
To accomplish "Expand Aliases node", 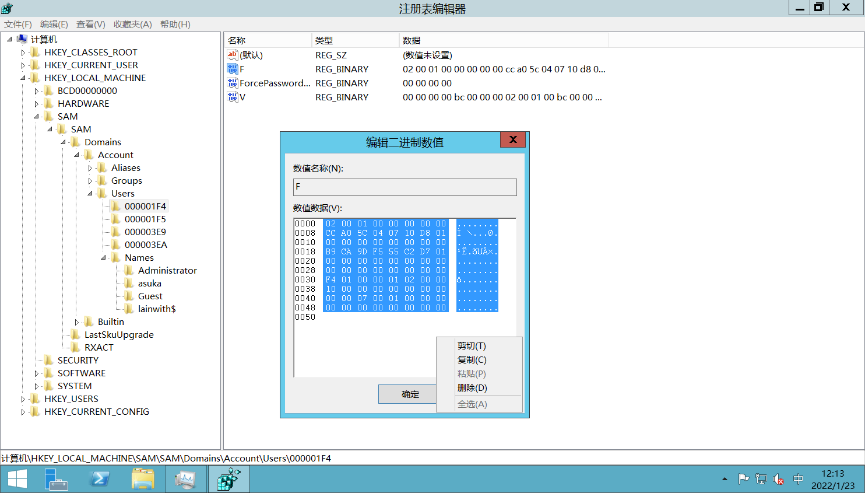I will 90,168.
